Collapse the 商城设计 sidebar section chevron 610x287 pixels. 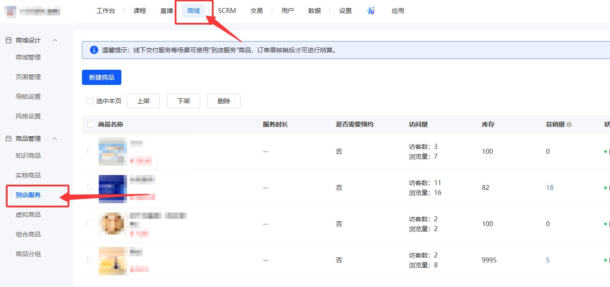pos(55,40)
